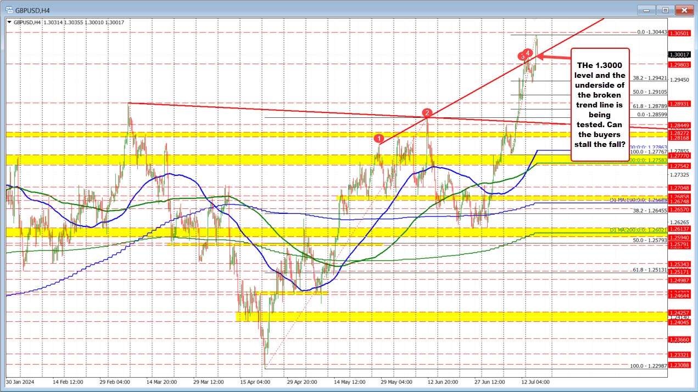This screenshot has width=698, height=392.
Task: Select circled marker 2 near the red resistance line
Action: [427, 113]
